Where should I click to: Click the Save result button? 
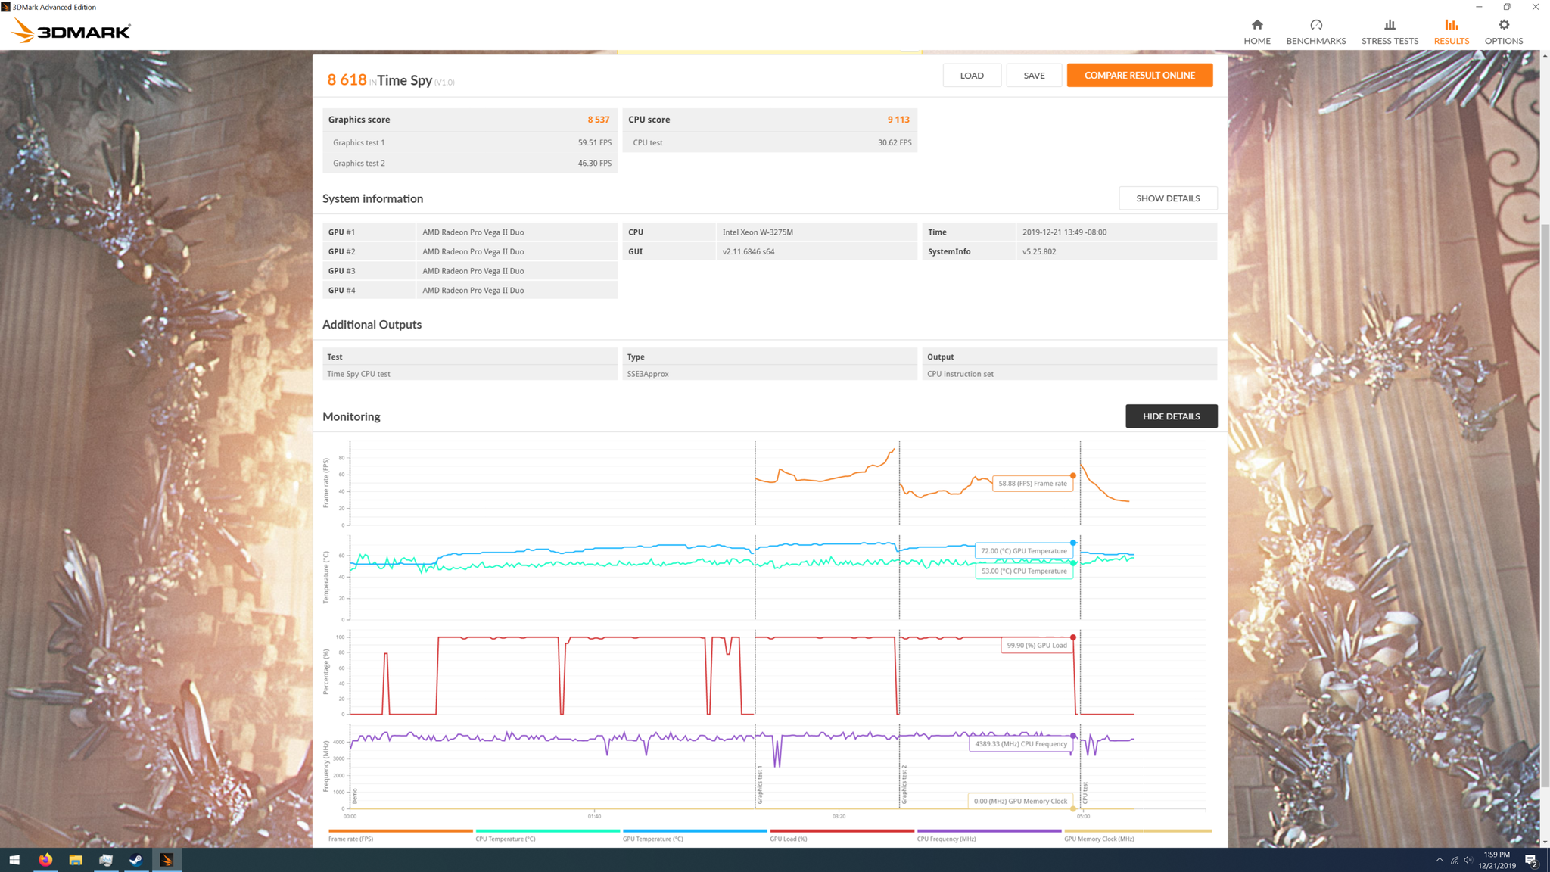pos(1034,75)
